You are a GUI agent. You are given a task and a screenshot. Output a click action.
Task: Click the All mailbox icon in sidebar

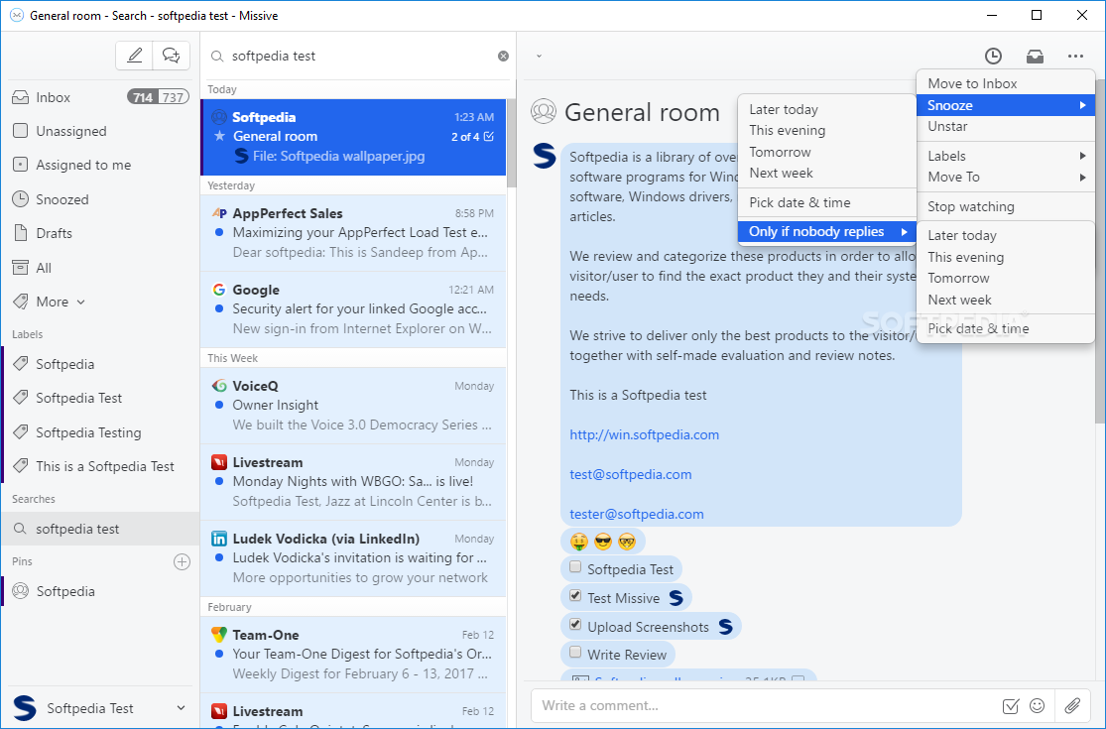pyautogui.click(x=21, y=267)
